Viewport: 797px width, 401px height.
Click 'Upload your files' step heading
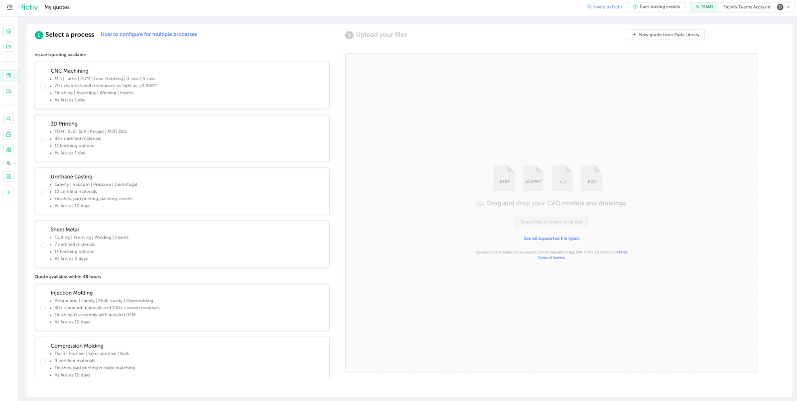point(382,35)
